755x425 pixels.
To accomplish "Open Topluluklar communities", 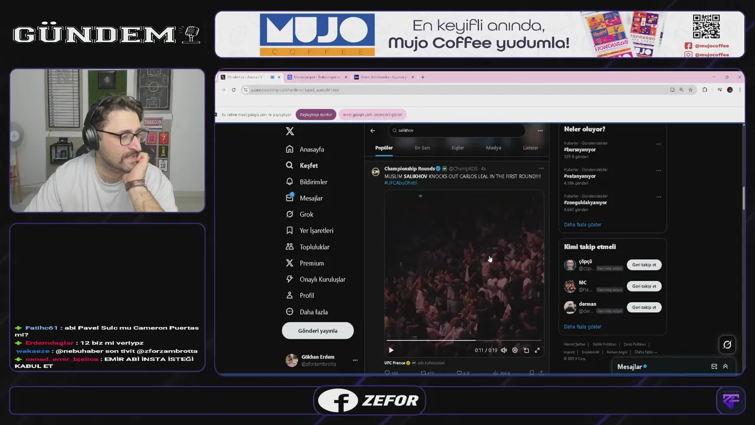I will pos(307,247).
